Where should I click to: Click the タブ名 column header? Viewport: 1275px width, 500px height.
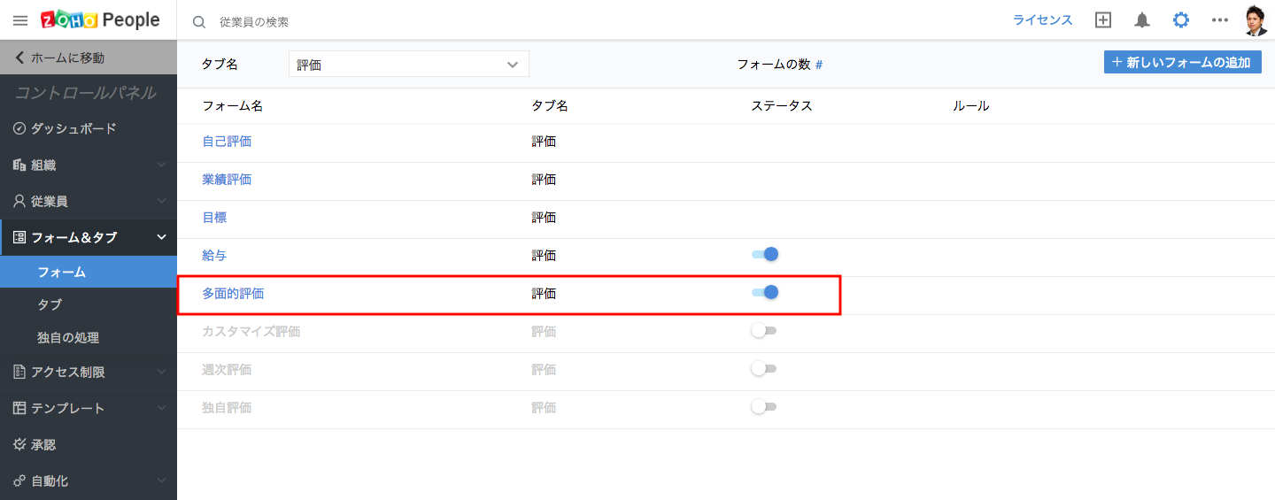point(550,106)
